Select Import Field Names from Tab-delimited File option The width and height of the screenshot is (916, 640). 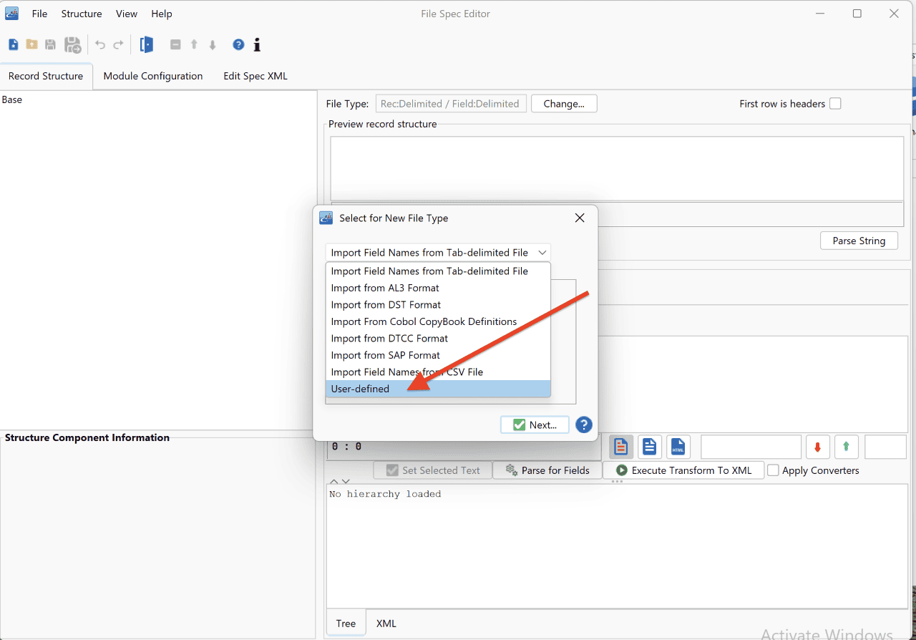click(x=438, y=271)
